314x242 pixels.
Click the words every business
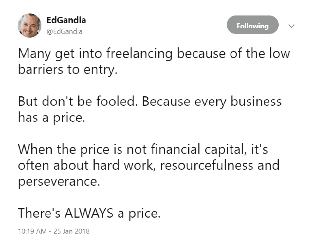coord(238,102)
